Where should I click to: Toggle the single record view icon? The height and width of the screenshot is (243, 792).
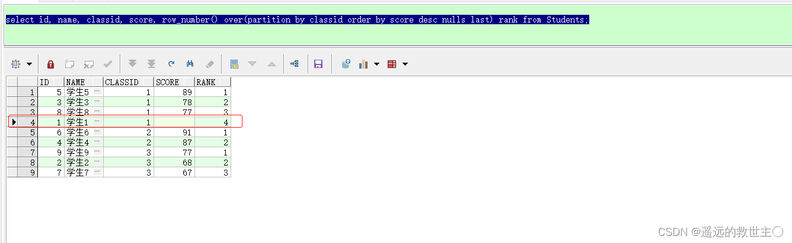234,64
